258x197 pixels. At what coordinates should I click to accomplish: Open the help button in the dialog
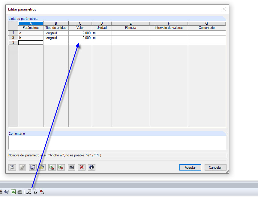point(12,167)
